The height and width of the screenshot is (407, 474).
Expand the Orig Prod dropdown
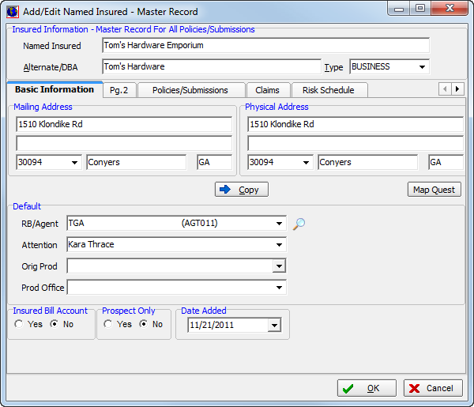(278, 266)
